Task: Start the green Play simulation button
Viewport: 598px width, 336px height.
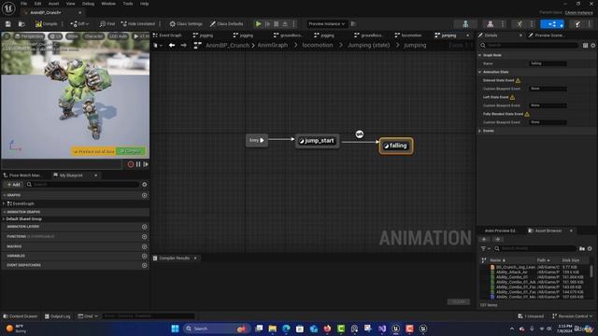Action: click(x=258, y=24)
